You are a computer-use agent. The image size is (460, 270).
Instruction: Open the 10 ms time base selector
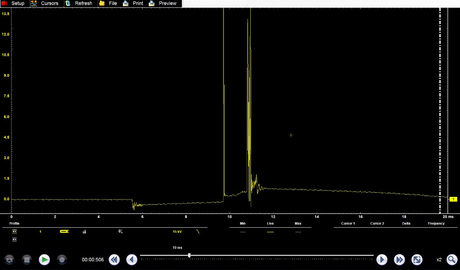177,247
